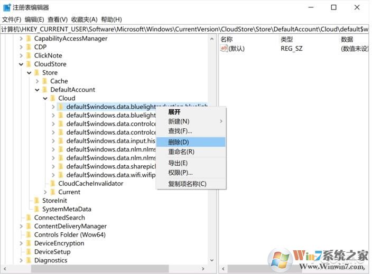The image size is (372, 274).
Task: Click the DeviceEncryption folder icon
Action: pos(29,243)
